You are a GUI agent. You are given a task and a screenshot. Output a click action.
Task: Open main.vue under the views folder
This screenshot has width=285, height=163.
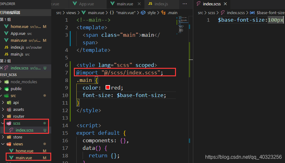(25, 158)
